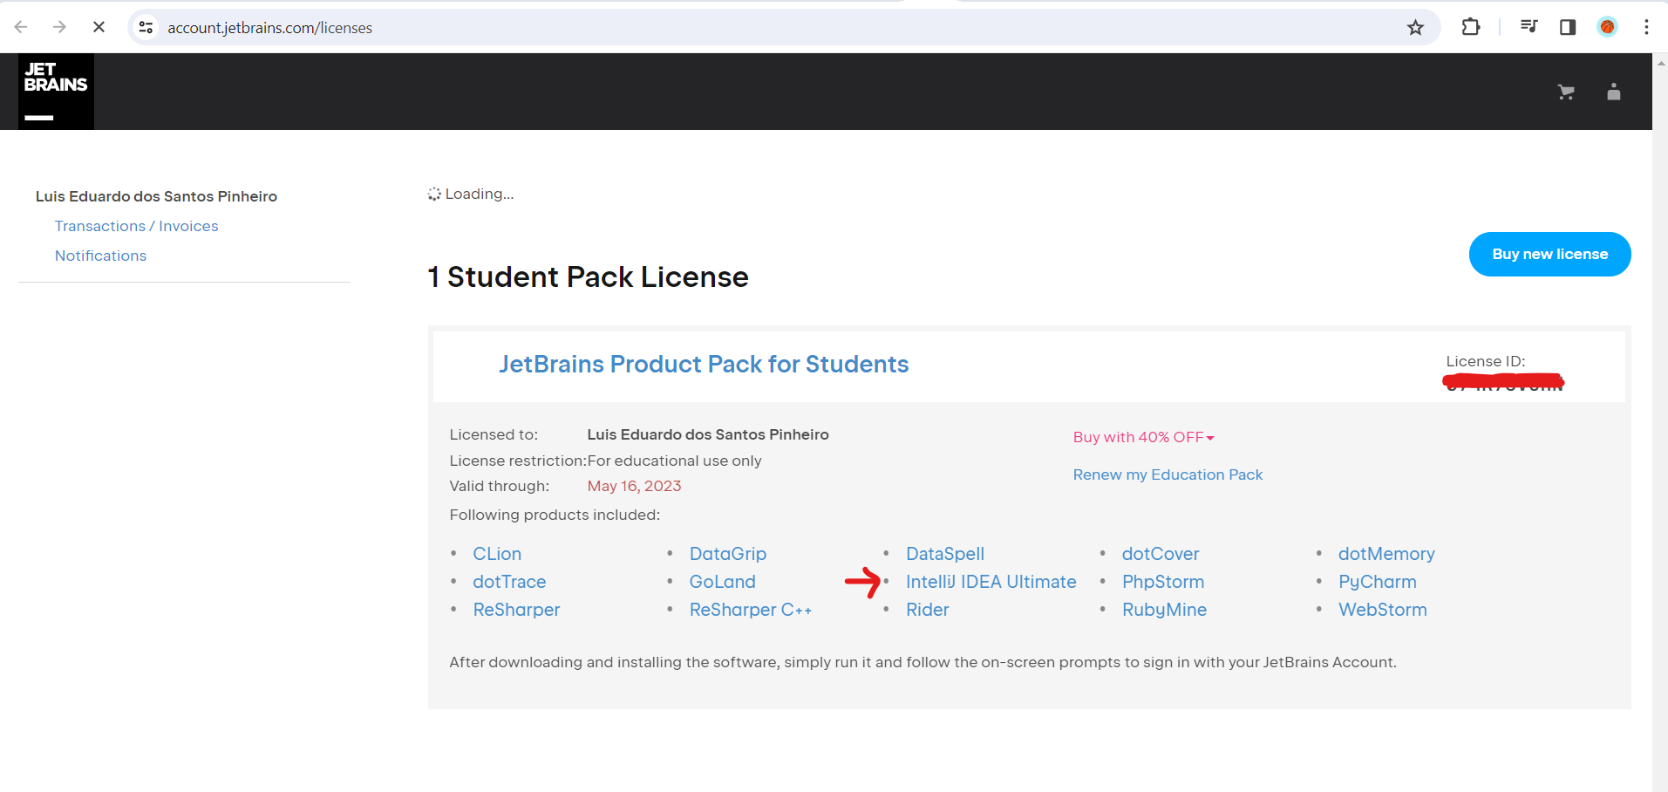Open DataGrip product link
The height and width of the screenshot is (792, 1668).
tap(727, 554)
